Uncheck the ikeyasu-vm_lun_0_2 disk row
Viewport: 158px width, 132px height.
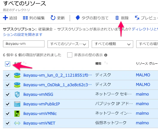coord(7,75)
